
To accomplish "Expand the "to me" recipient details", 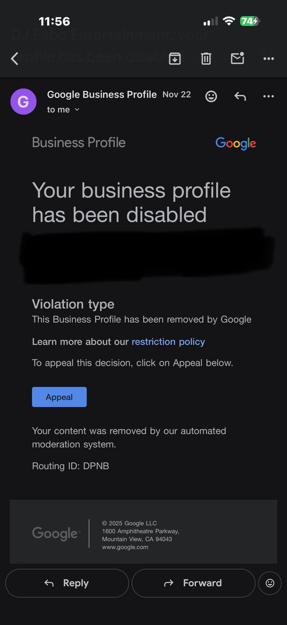I will click(63, 110).
